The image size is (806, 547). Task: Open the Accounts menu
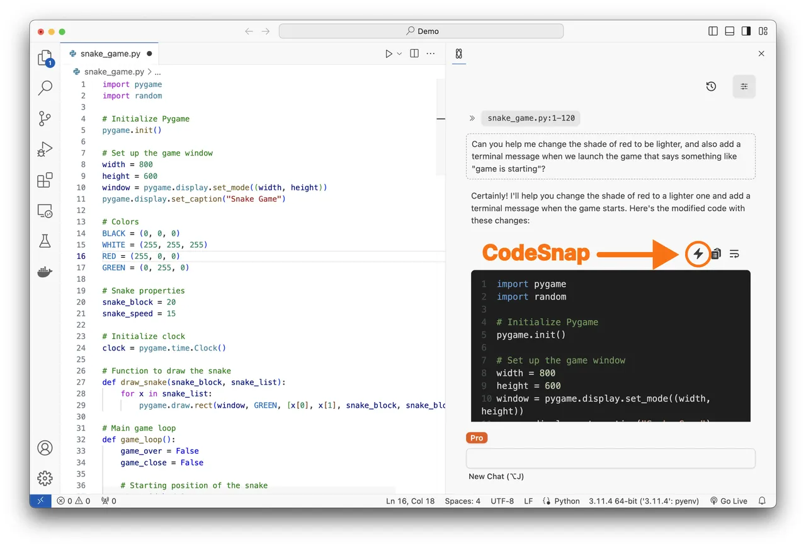pyautogui.click(x=45, y=448)
